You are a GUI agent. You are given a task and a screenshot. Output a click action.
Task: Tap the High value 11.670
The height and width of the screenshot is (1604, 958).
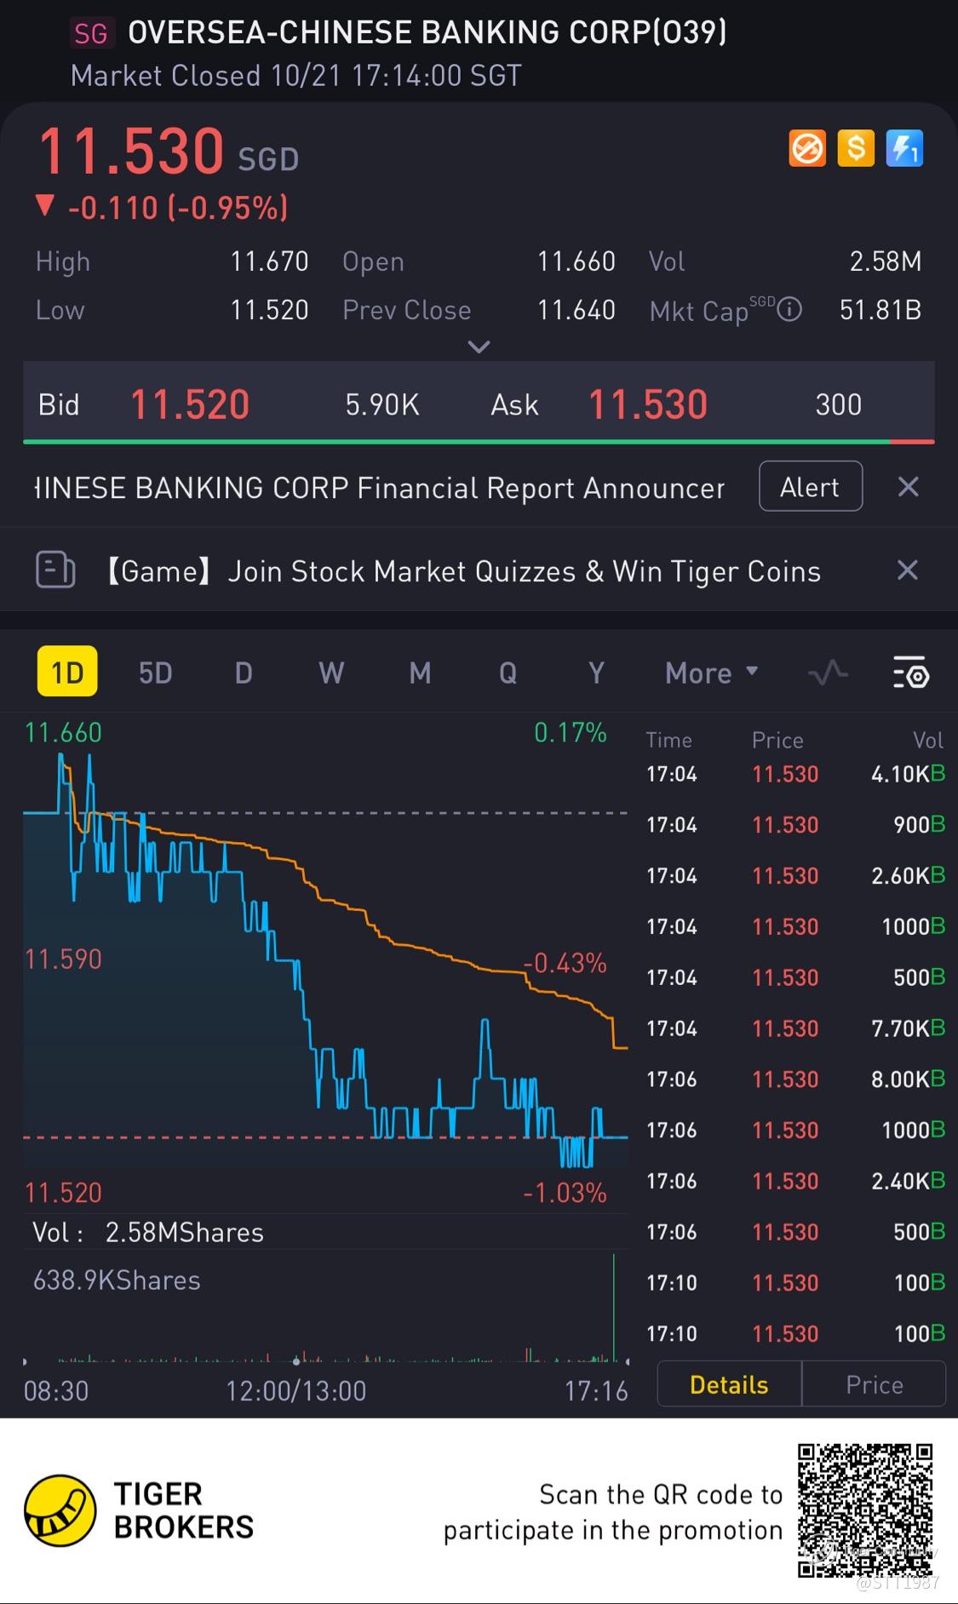[269, 261]
